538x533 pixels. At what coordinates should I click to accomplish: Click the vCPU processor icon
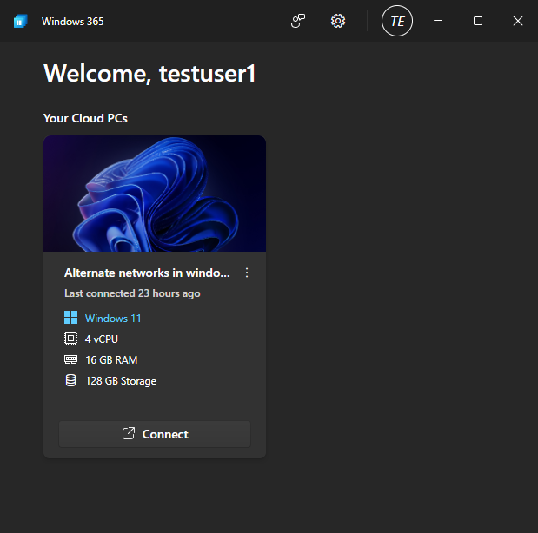(x=70, y=339)
